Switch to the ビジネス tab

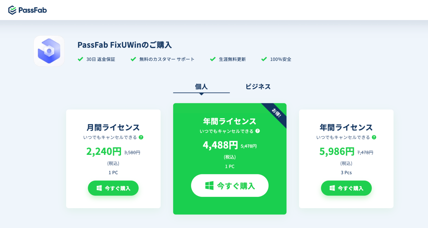point(258,87)
